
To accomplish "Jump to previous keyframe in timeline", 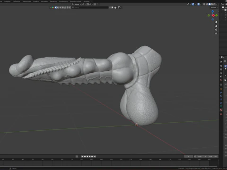I will coord(85,156).
